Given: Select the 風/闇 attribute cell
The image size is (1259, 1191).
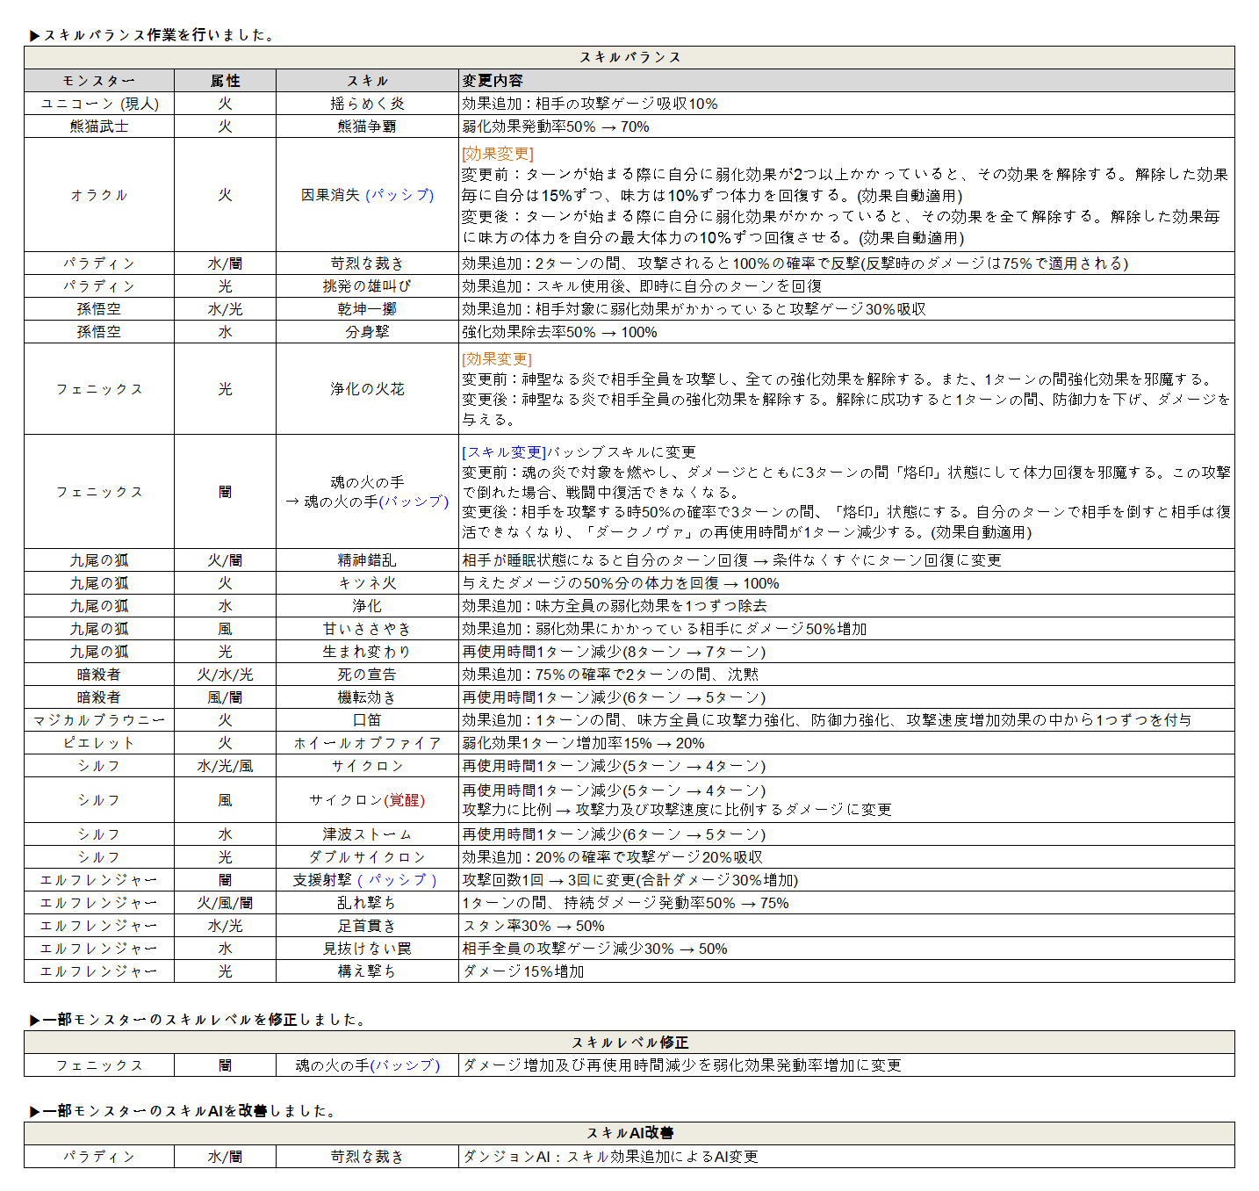Looking at the screenshot, I should 225,697.
